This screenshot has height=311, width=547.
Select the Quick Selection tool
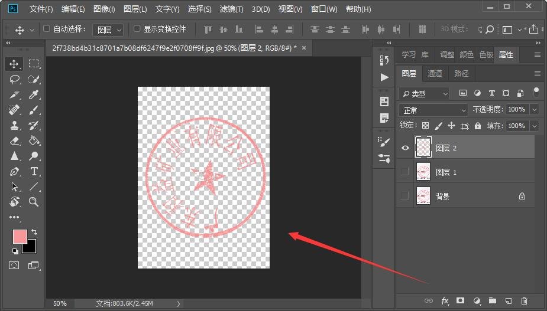click(x=34, y=80)
